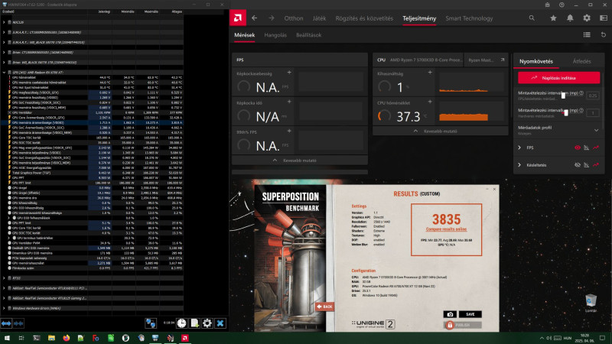Image resolution: width=612 pixels, height=344 pixels.
Task: Expand the NVC126 sensor node in HWiNFO
Action: click(x=4, y=22)
